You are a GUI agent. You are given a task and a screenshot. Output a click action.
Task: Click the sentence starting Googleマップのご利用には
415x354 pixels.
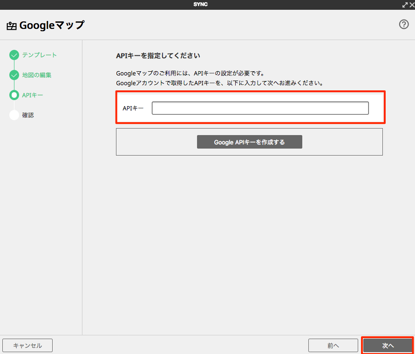(190, 73)
